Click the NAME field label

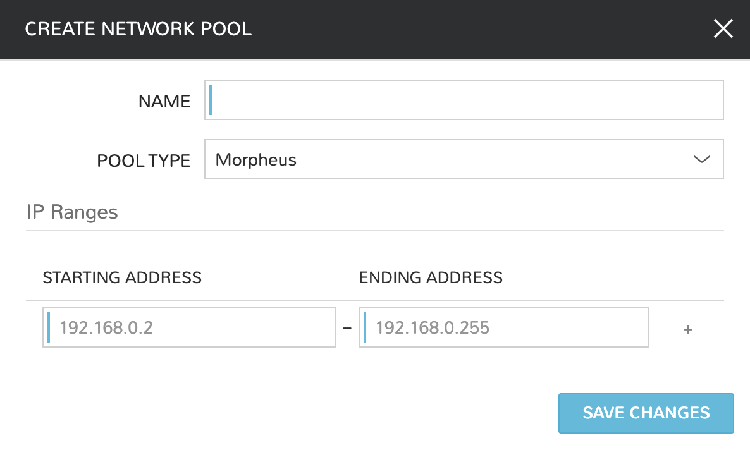point(164,101)
